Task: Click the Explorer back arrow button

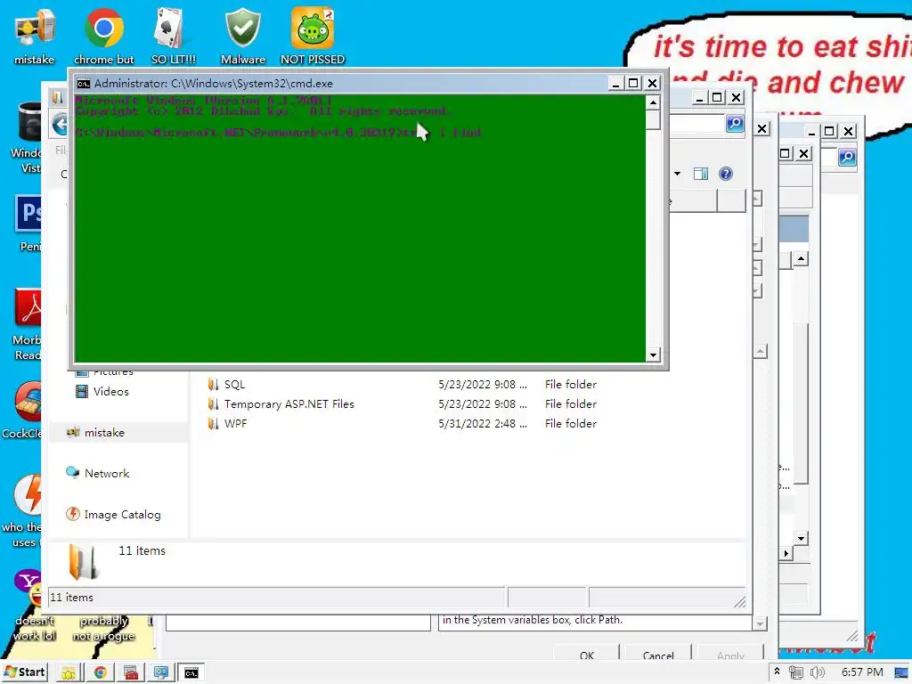Action: point(60,124)
